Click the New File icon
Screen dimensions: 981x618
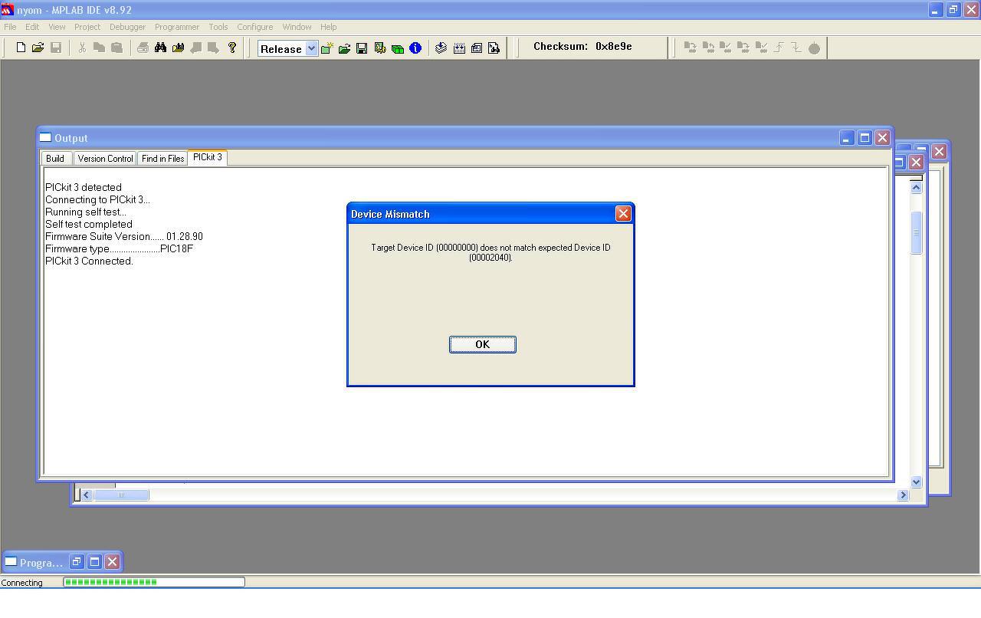(x=21, y=48)
